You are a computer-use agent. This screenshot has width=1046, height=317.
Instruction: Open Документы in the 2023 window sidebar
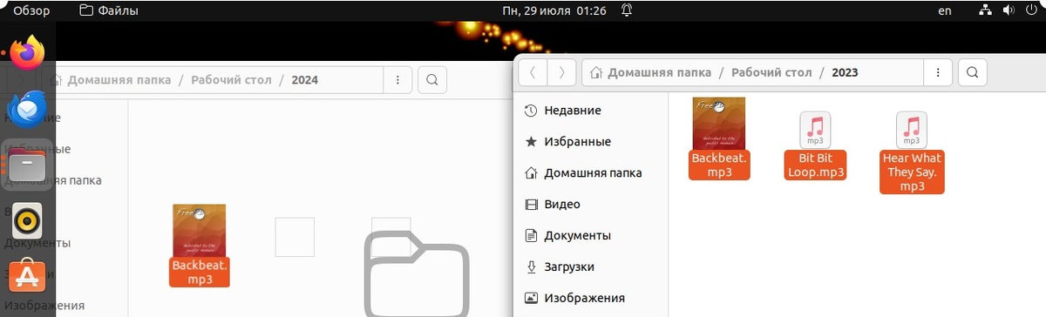(x=590, y=236)
